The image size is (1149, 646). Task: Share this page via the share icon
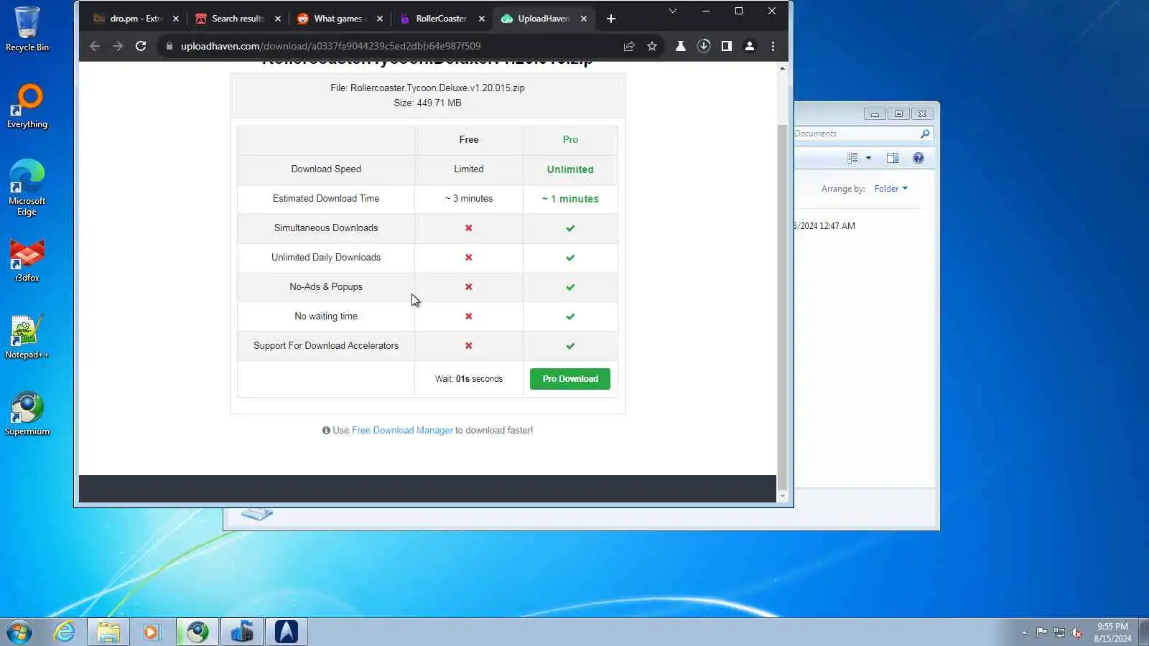coord(629,46)
